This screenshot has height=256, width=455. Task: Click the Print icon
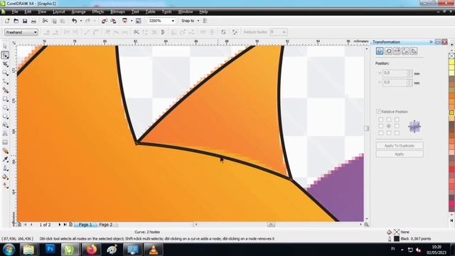tap(33, 21)
